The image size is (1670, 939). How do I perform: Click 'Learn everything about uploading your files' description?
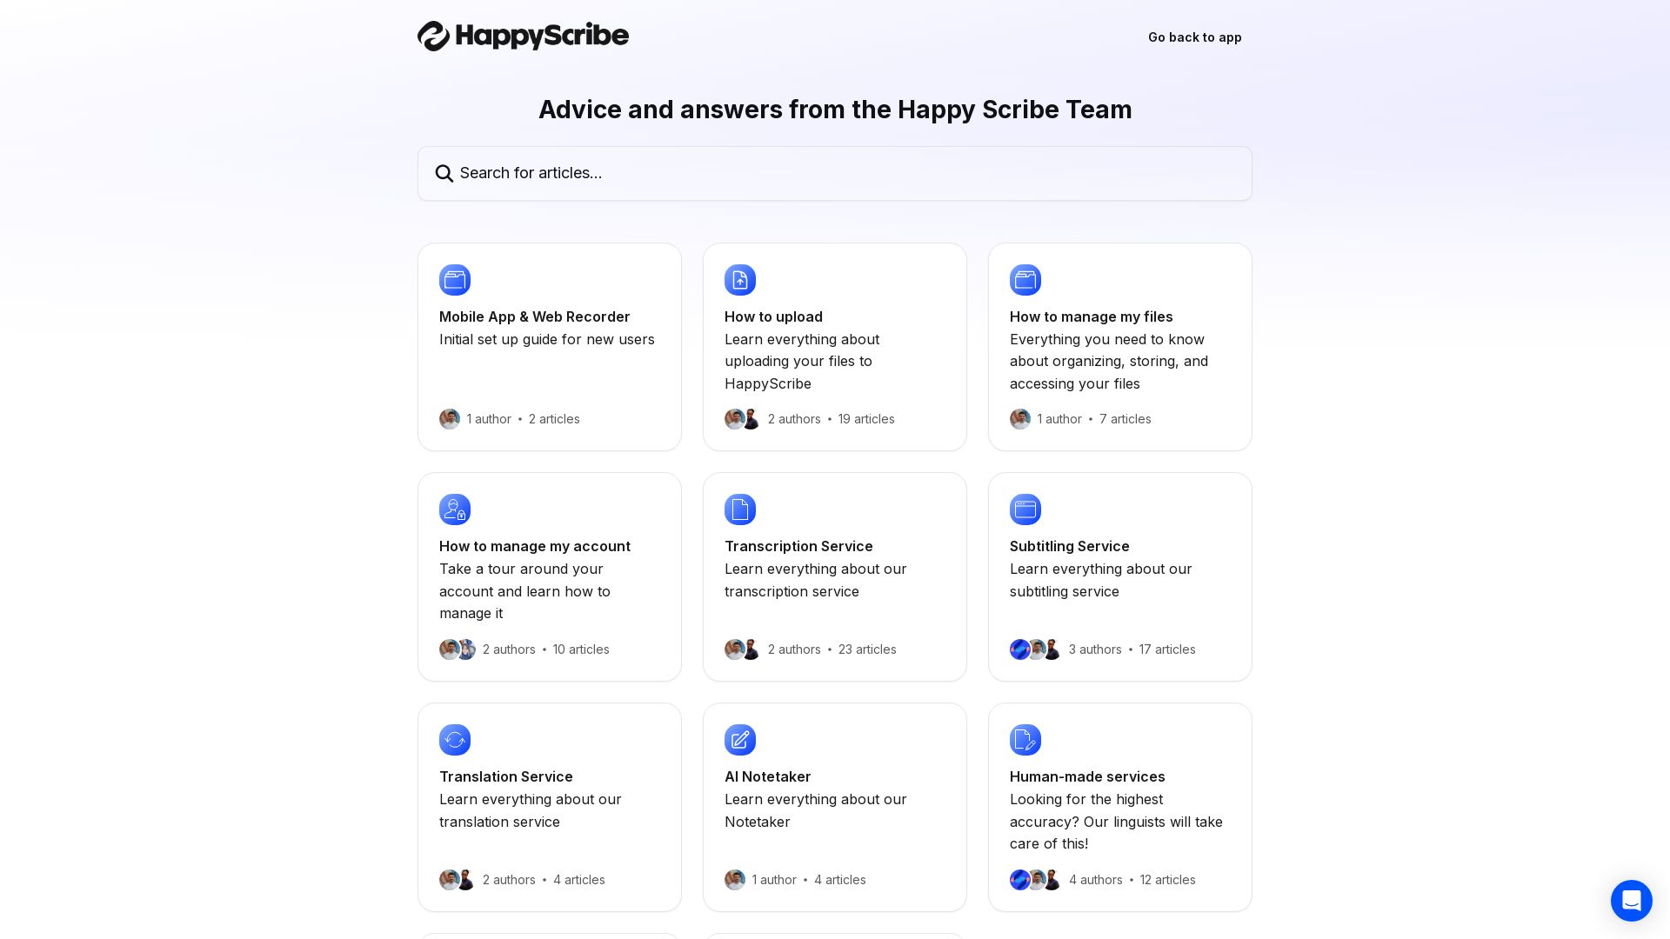tap(802, 362)
